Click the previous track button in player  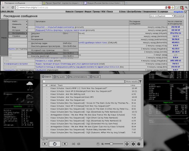pos(45,144)
